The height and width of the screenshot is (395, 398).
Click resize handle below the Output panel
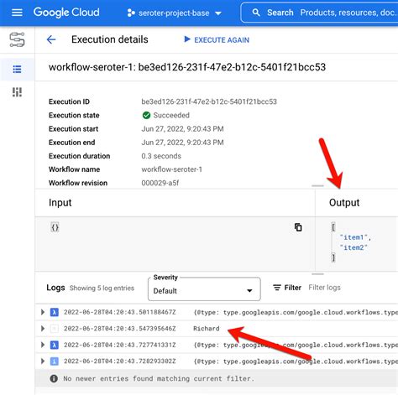coord(317,274)
